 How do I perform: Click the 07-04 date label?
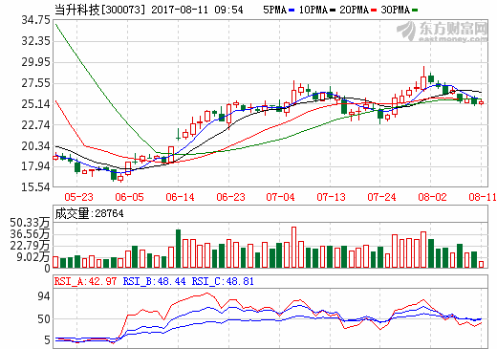(x=280, y=197)
